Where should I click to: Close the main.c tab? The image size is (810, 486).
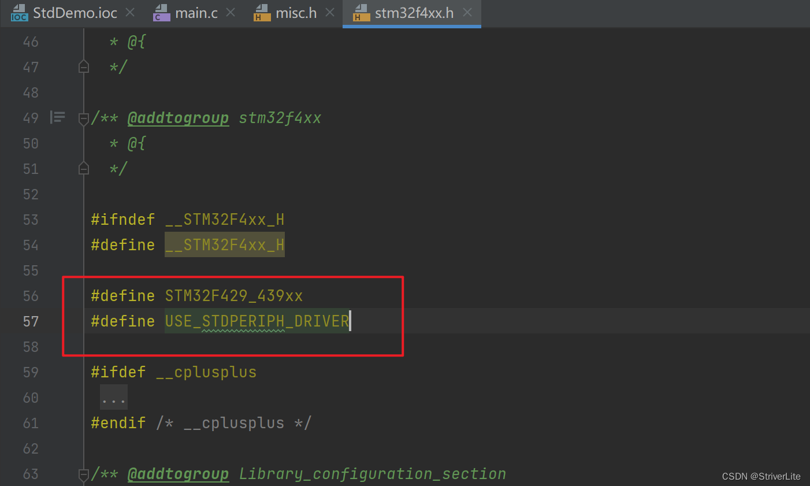(231, 12)
